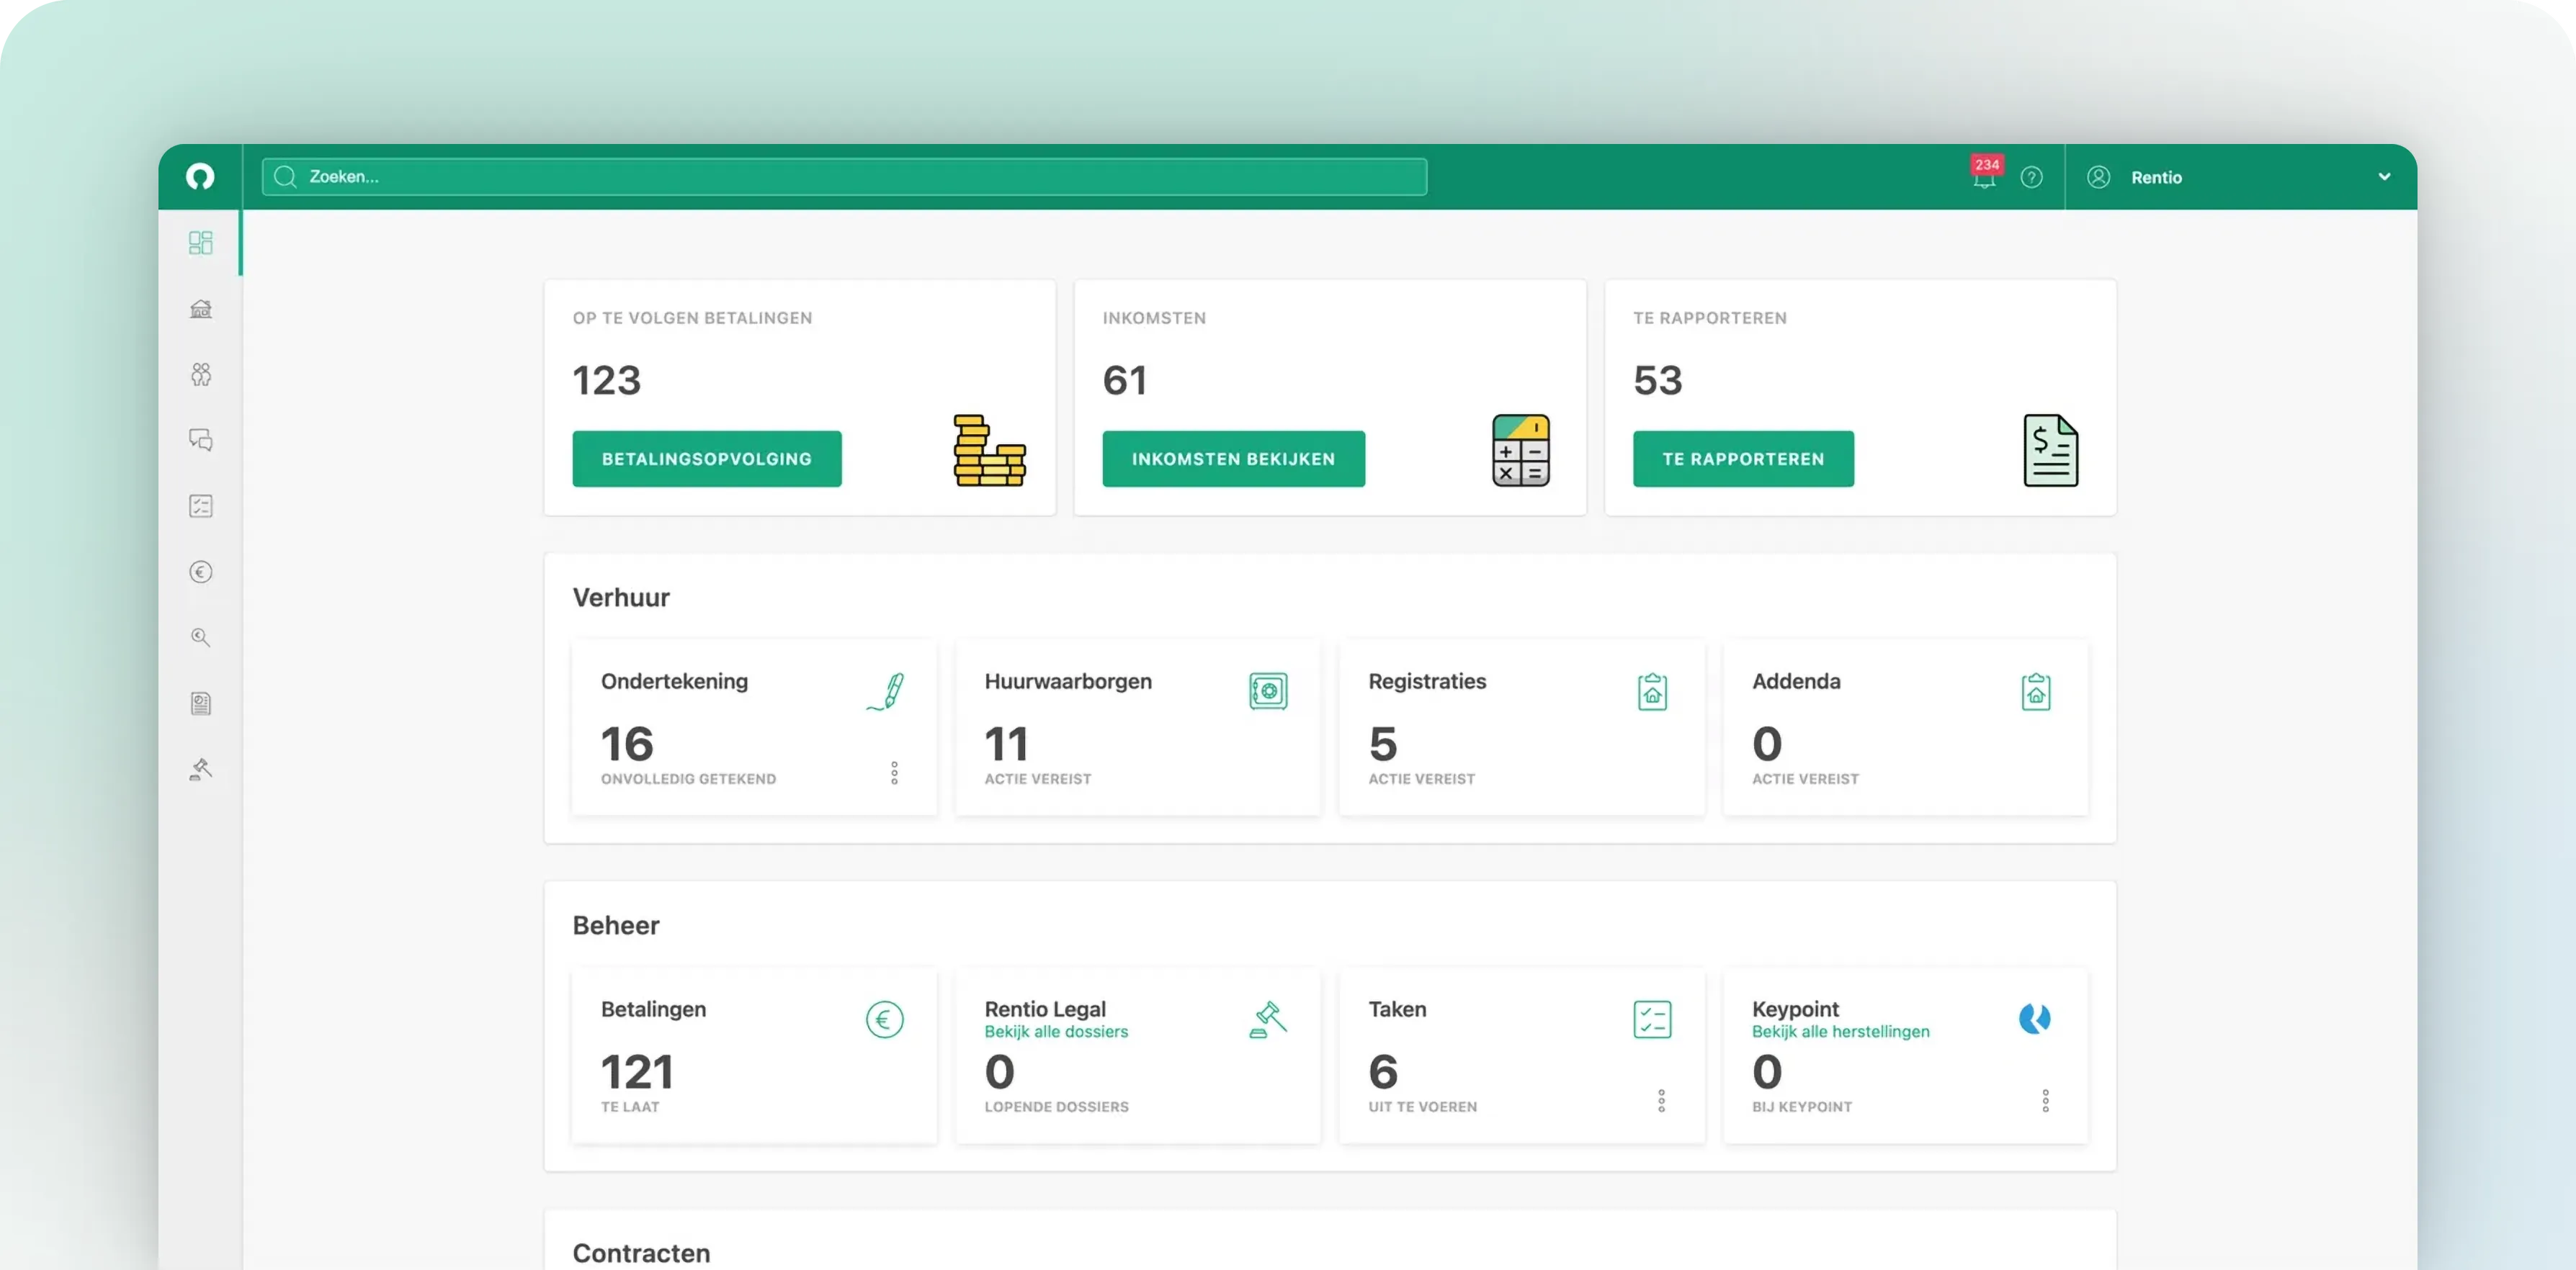The image size is (2576, 1270).
Task: Click the euro circle icon on Betalingen
Action: click(x=884, y=1019)
